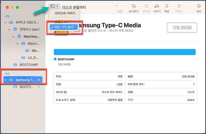Click the Samsung Type-C Media title
The width and height of the screenshot is (206, 134).
click(109, 25)
